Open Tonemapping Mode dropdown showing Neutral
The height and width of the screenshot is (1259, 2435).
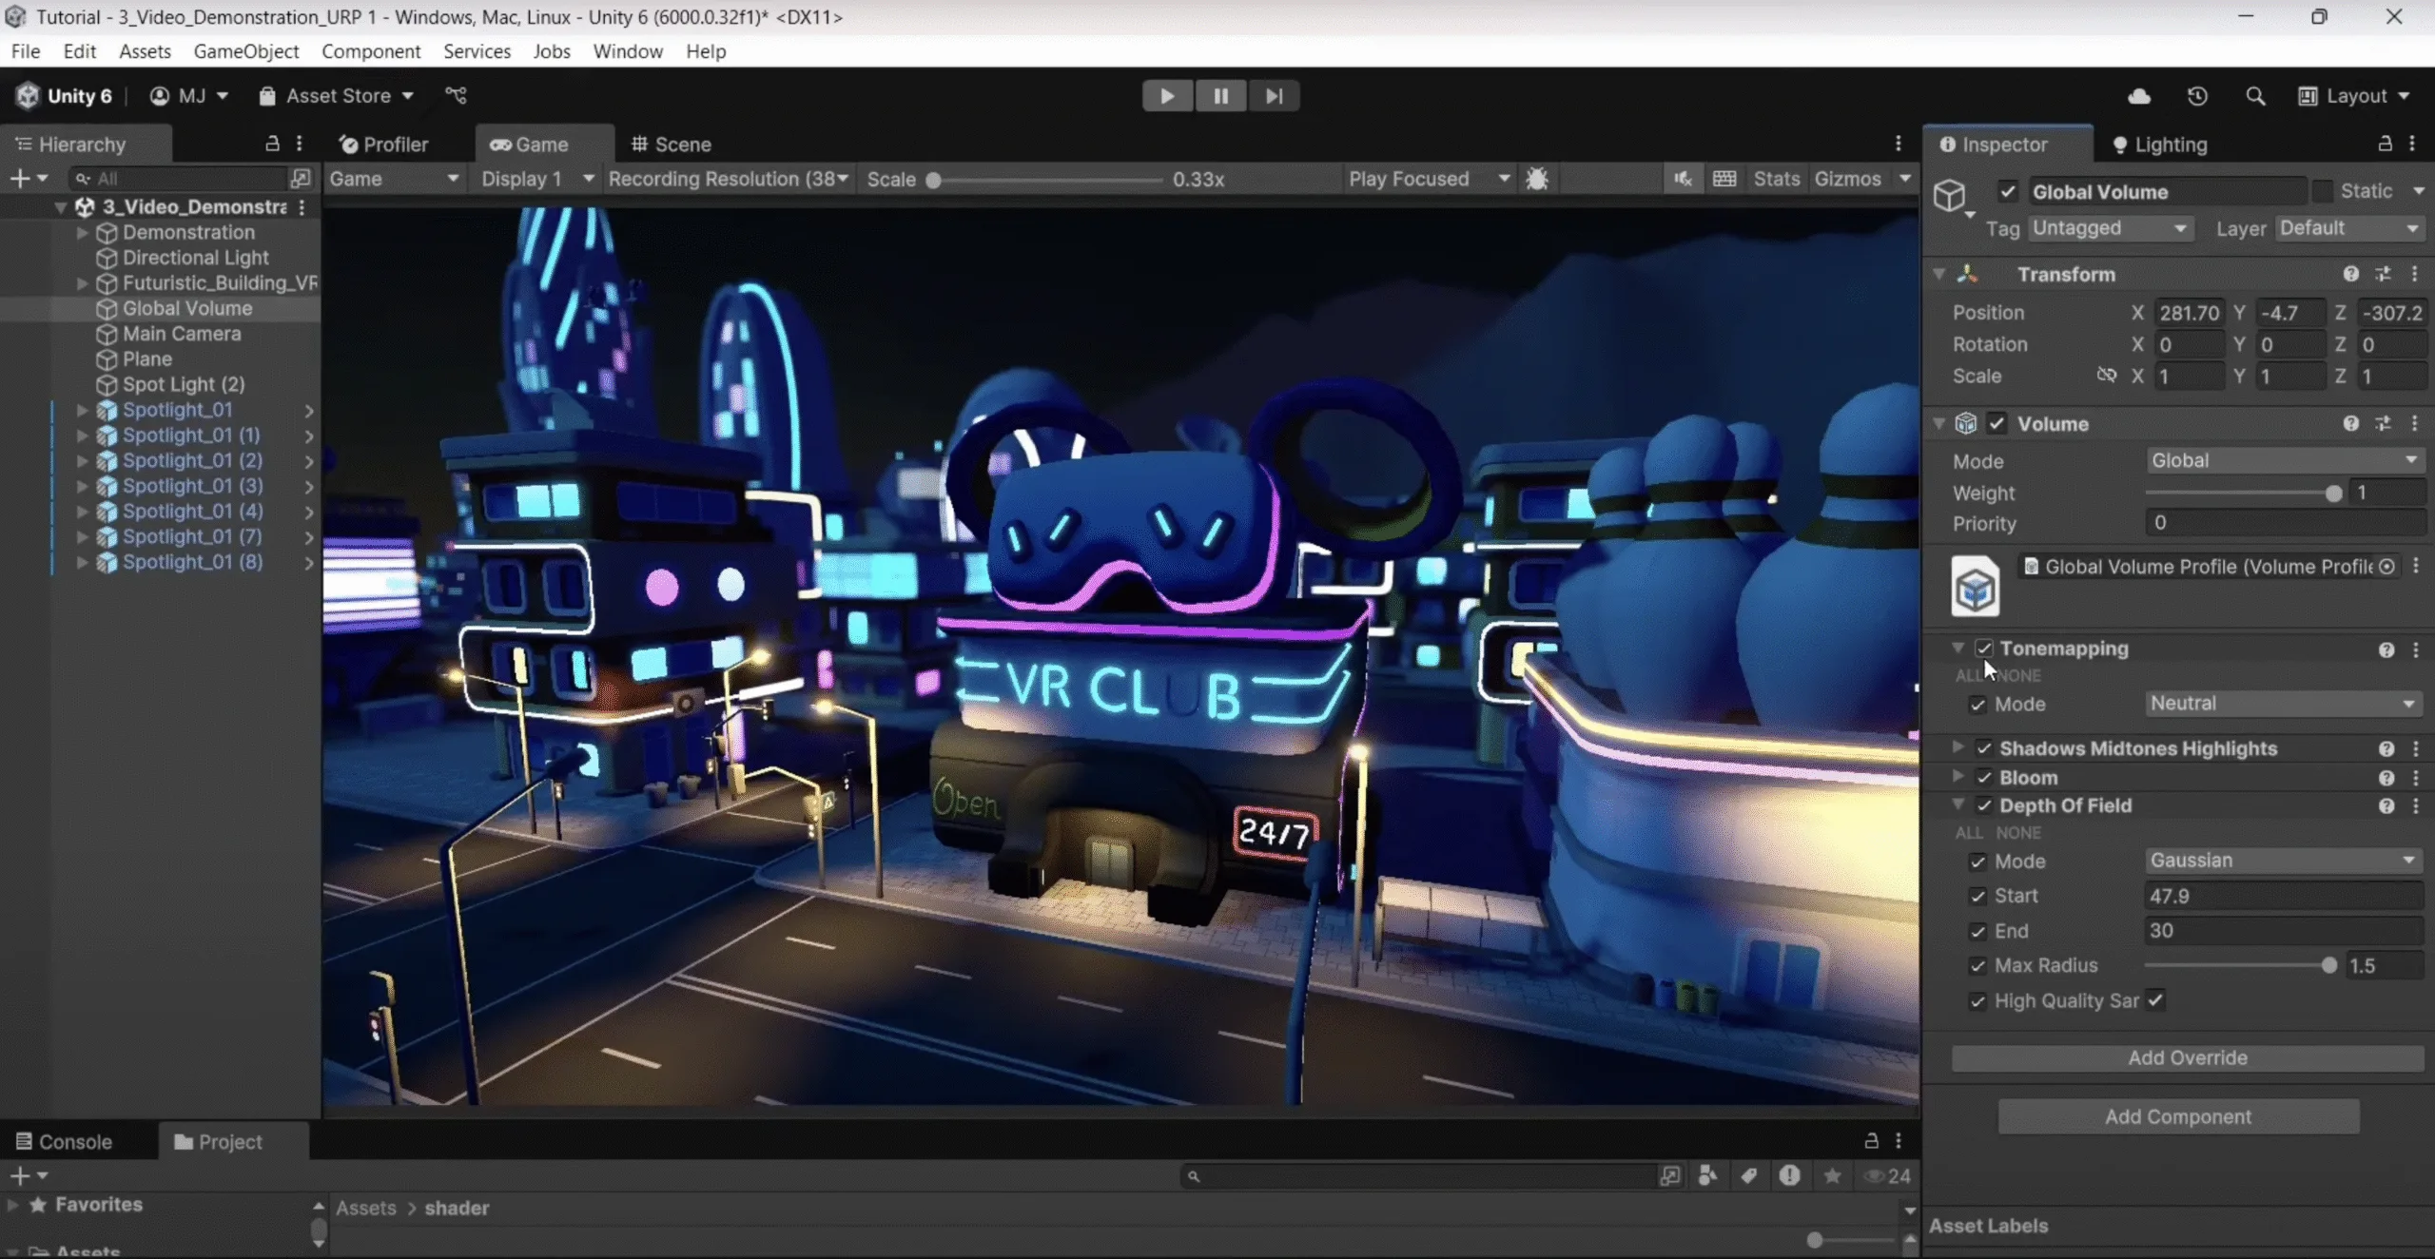(x=2285, y=704)
